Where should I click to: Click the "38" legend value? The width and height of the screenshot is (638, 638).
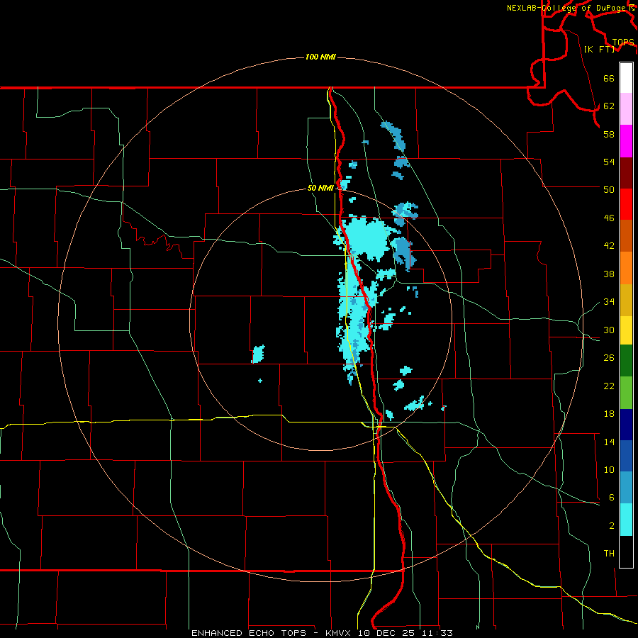pos(609,274)
